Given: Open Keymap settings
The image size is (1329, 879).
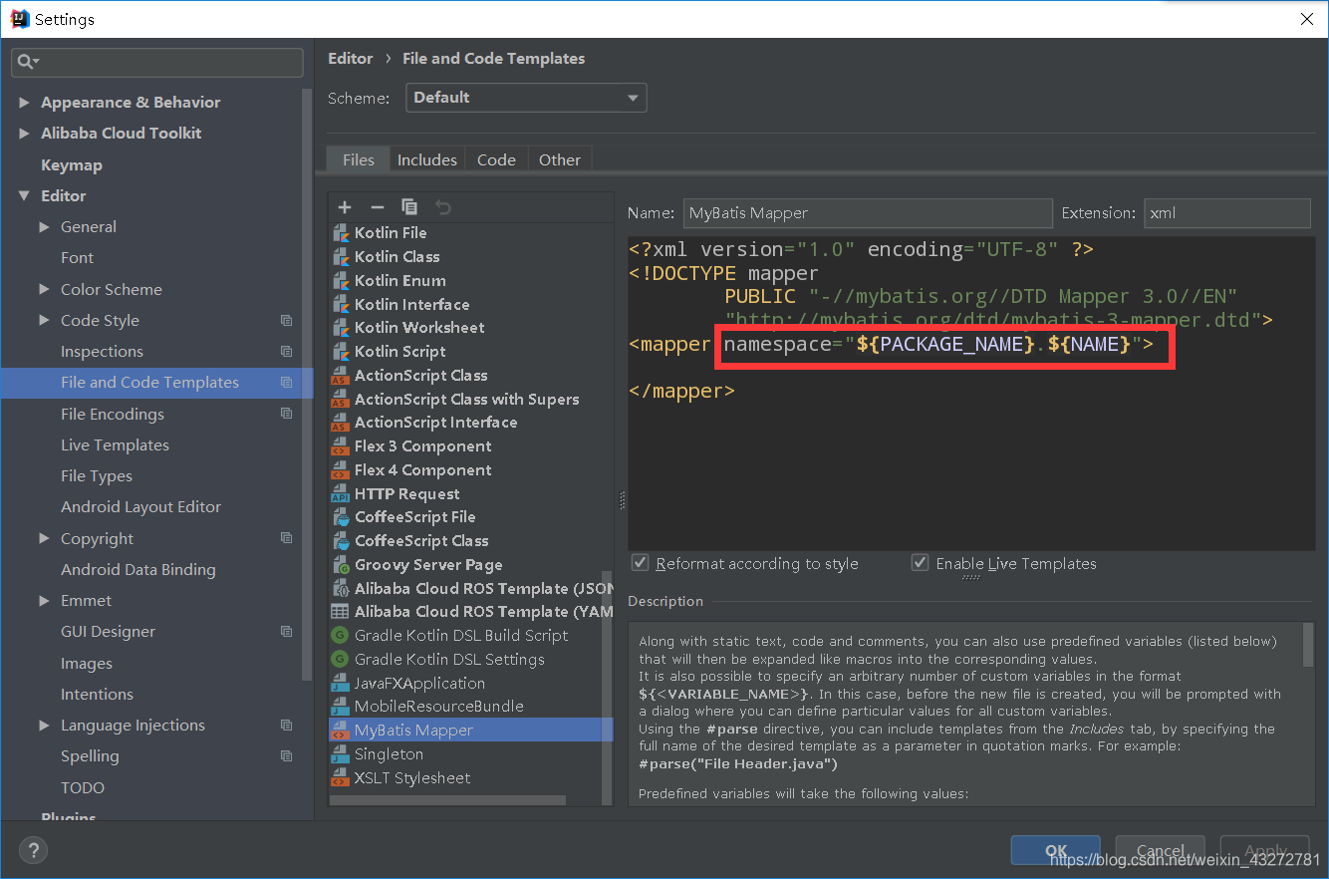Looking at the screenshot, I should point(72,165).
